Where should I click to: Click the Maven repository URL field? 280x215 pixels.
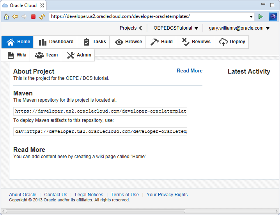[100, 111]
